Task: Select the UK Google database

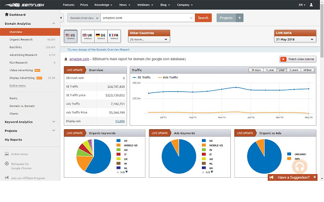Action: pyautogui.click(x=88, y=36)
